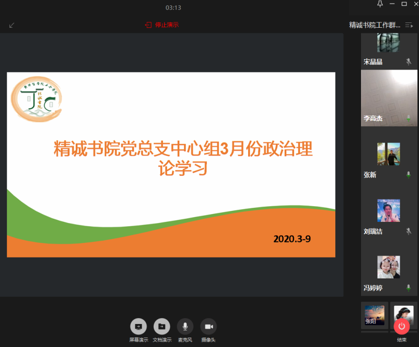Click the green mic icon beside 李高杰
This screenshot has width=419, height=347.
(409, 119)
